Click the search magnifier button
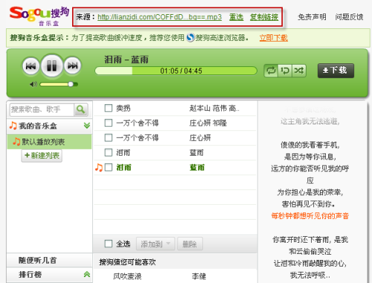The height and width of the screenshot is (283, 372). [81, 109]
